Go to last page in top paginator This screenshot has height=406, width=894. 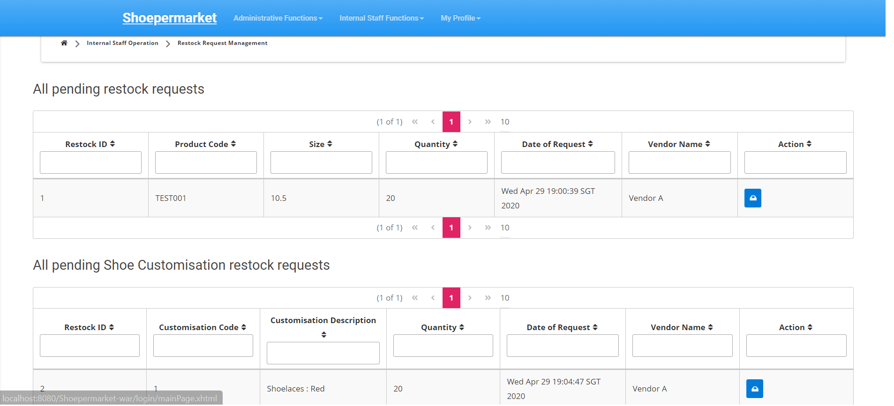(x=488, y=122)
